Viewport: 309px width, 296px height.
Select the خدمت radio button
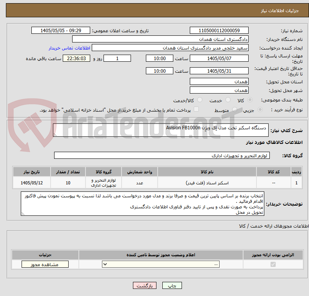click(228, 100)
